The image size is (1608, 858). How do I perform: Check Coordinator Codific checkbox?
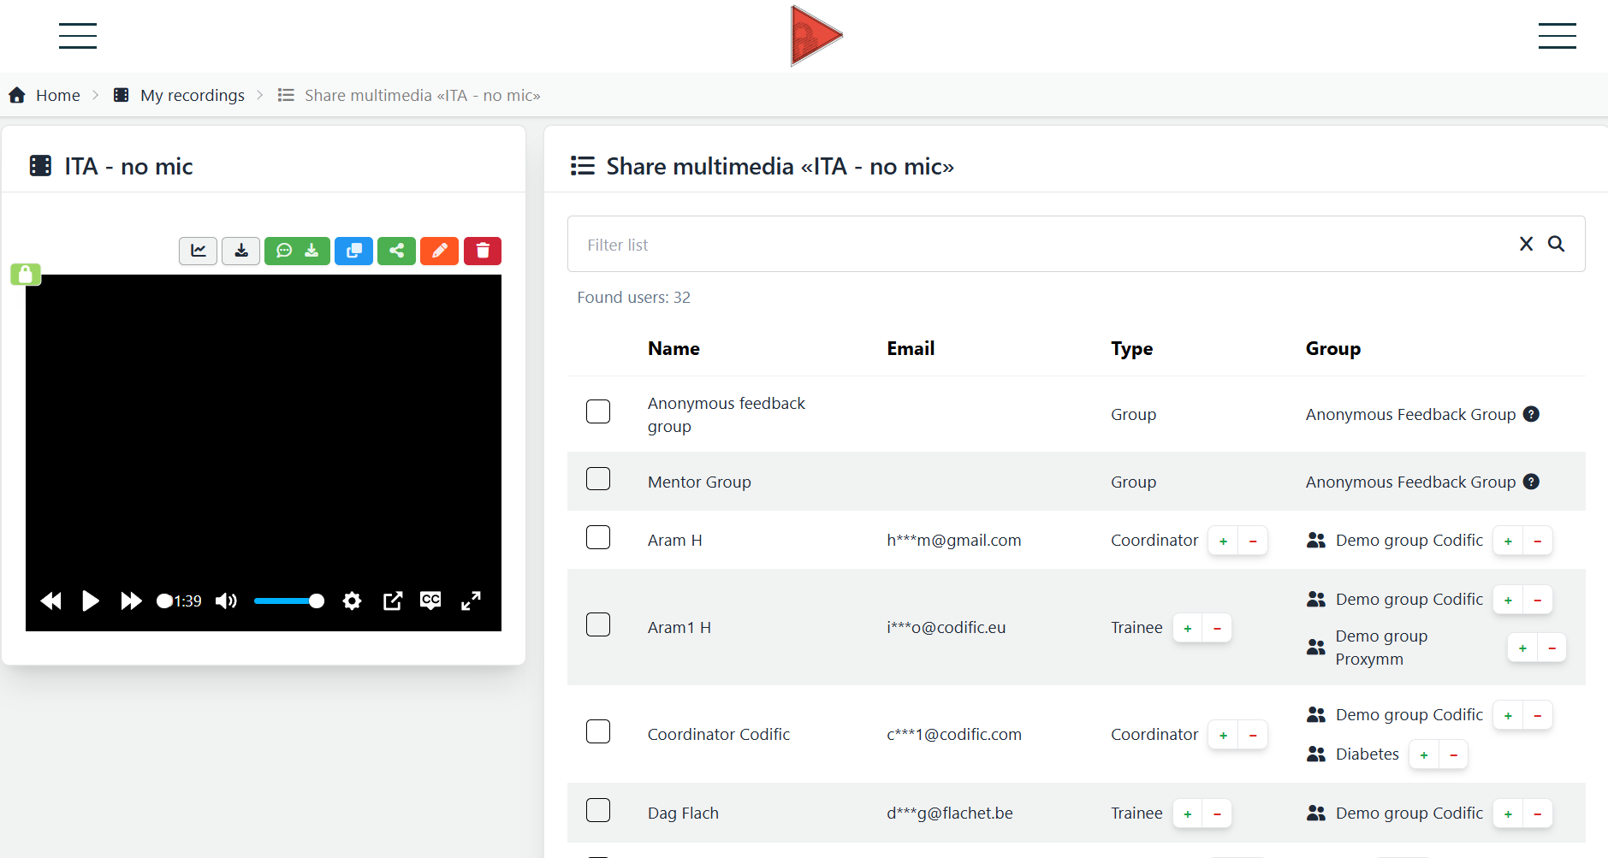(x=598, y=731)
